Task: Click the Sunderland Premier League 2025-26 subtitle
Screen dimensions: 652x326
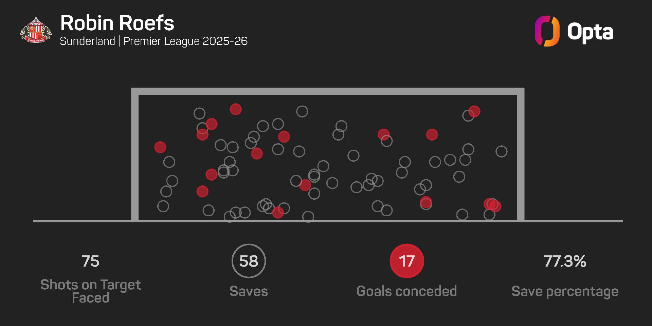Action: [x=153, y=41]
